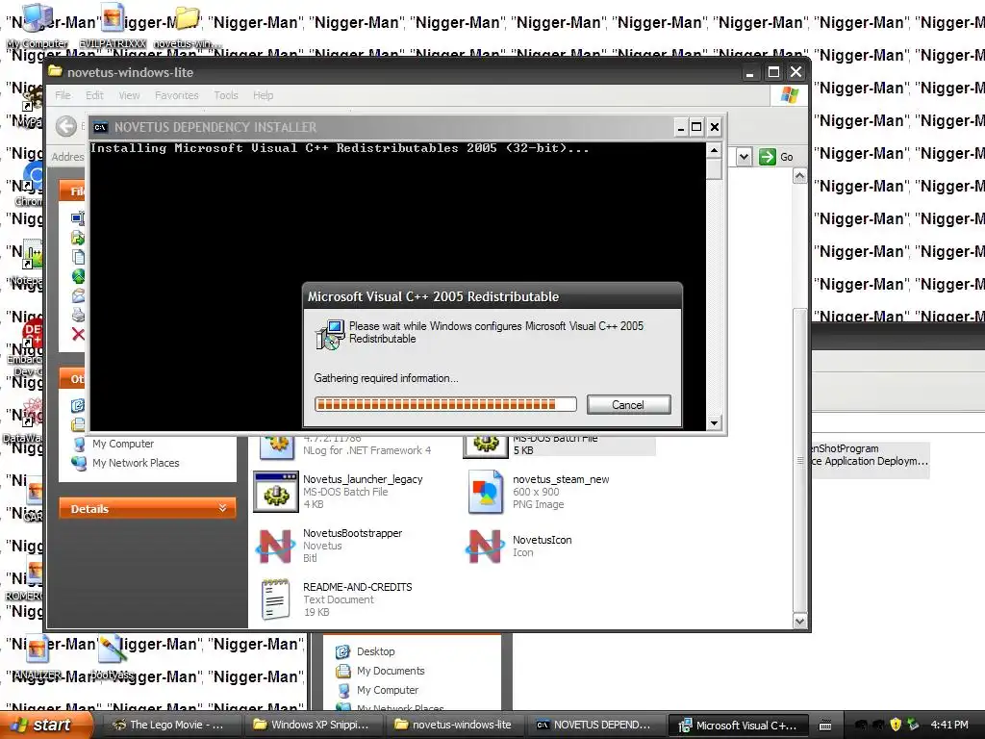Click console window scrollbar down arrow
Screen dimensions: 985x739
(x=714, y=423)
